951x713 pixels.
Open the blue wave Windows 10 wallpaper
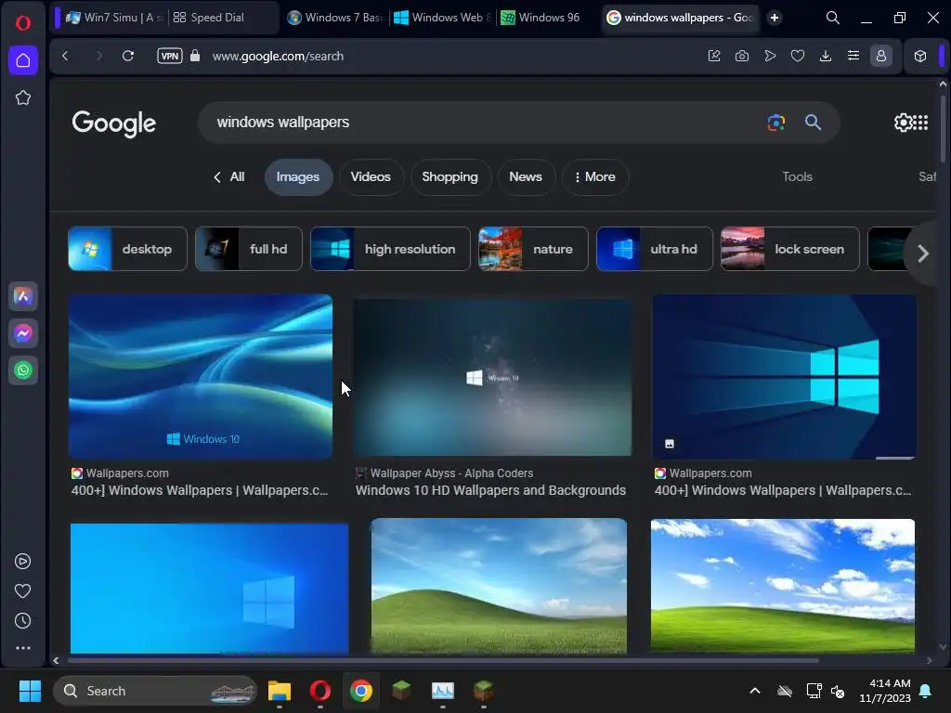[201, 377]
